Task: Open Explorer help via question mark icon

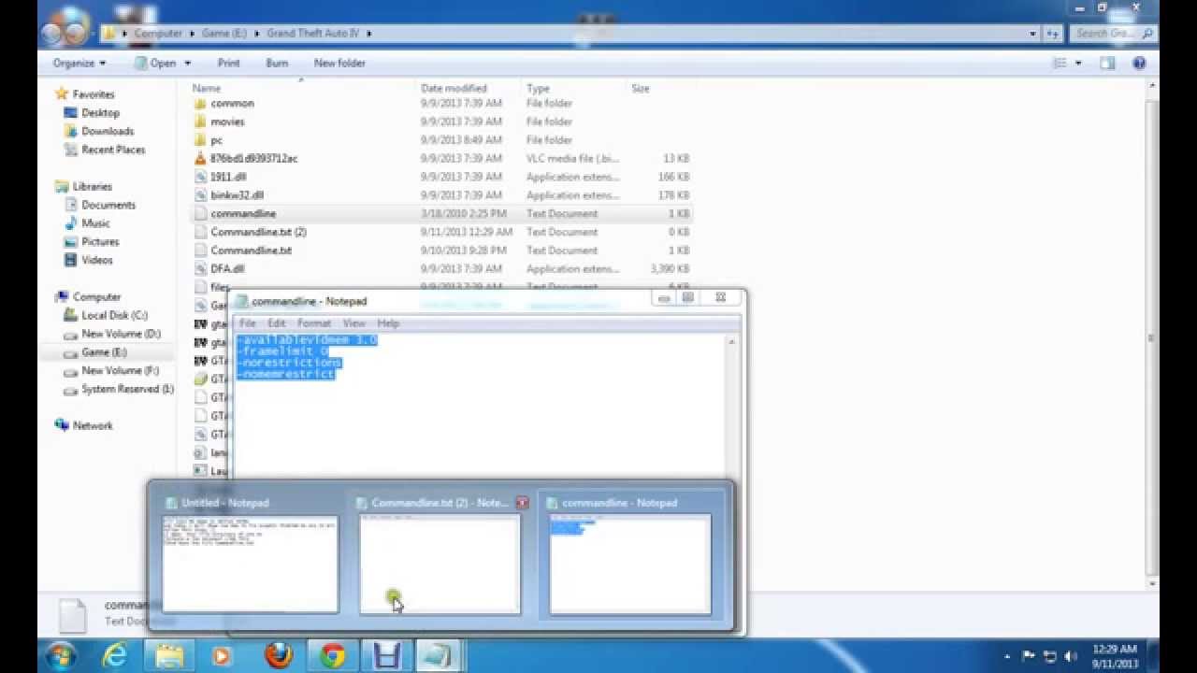Action: click(x=1139, y=63)
